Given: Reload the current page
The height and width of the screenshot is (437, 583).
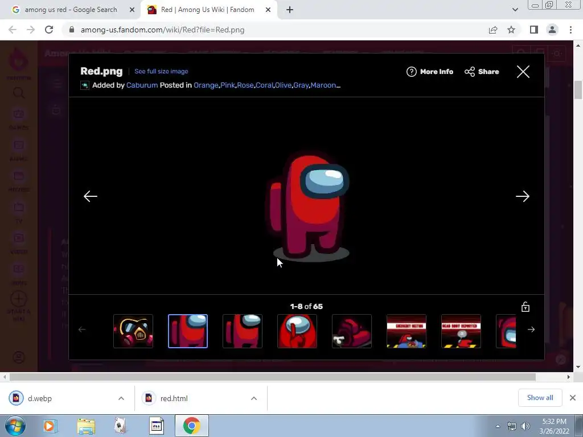Looking at the screenshot, I should 49,30.
